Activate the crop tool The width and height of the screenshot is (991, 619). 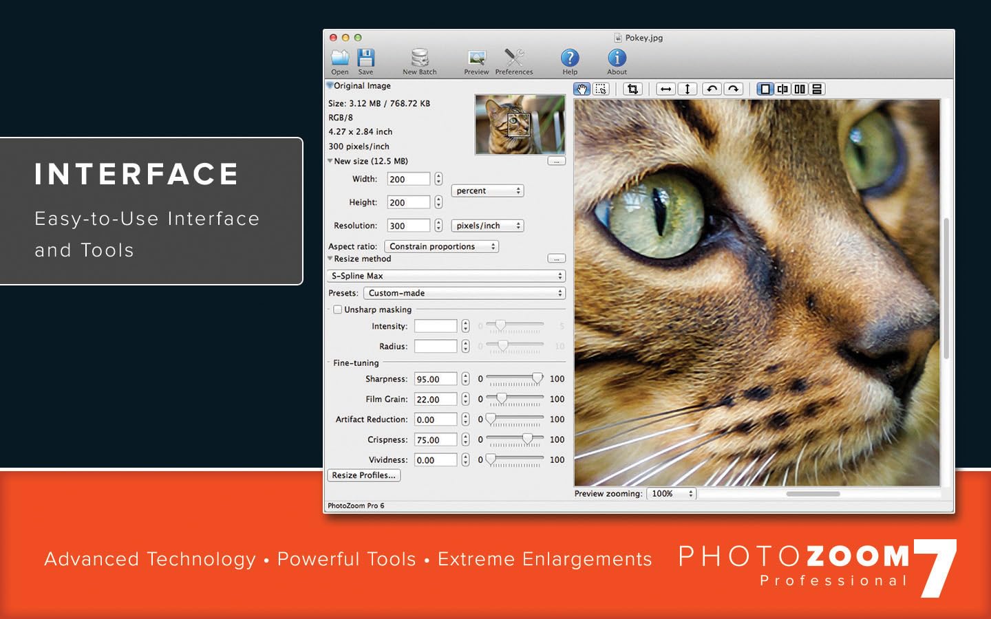pyautogui.click(x=632, y=89)
